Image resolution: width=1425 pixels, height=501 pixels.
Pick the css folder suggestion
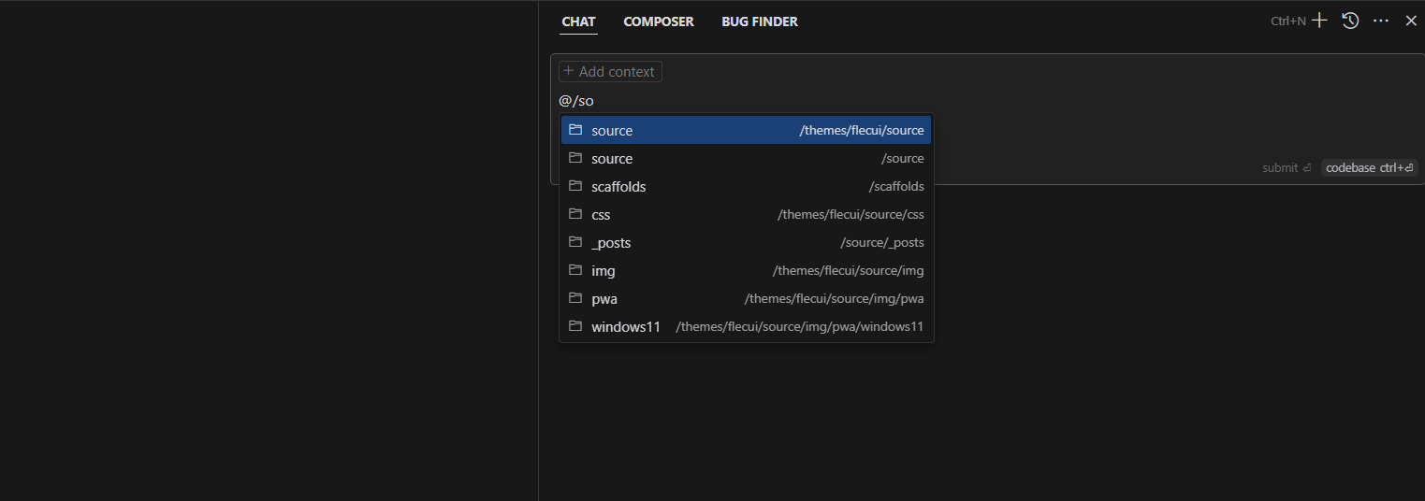click(x=746, y=215)
